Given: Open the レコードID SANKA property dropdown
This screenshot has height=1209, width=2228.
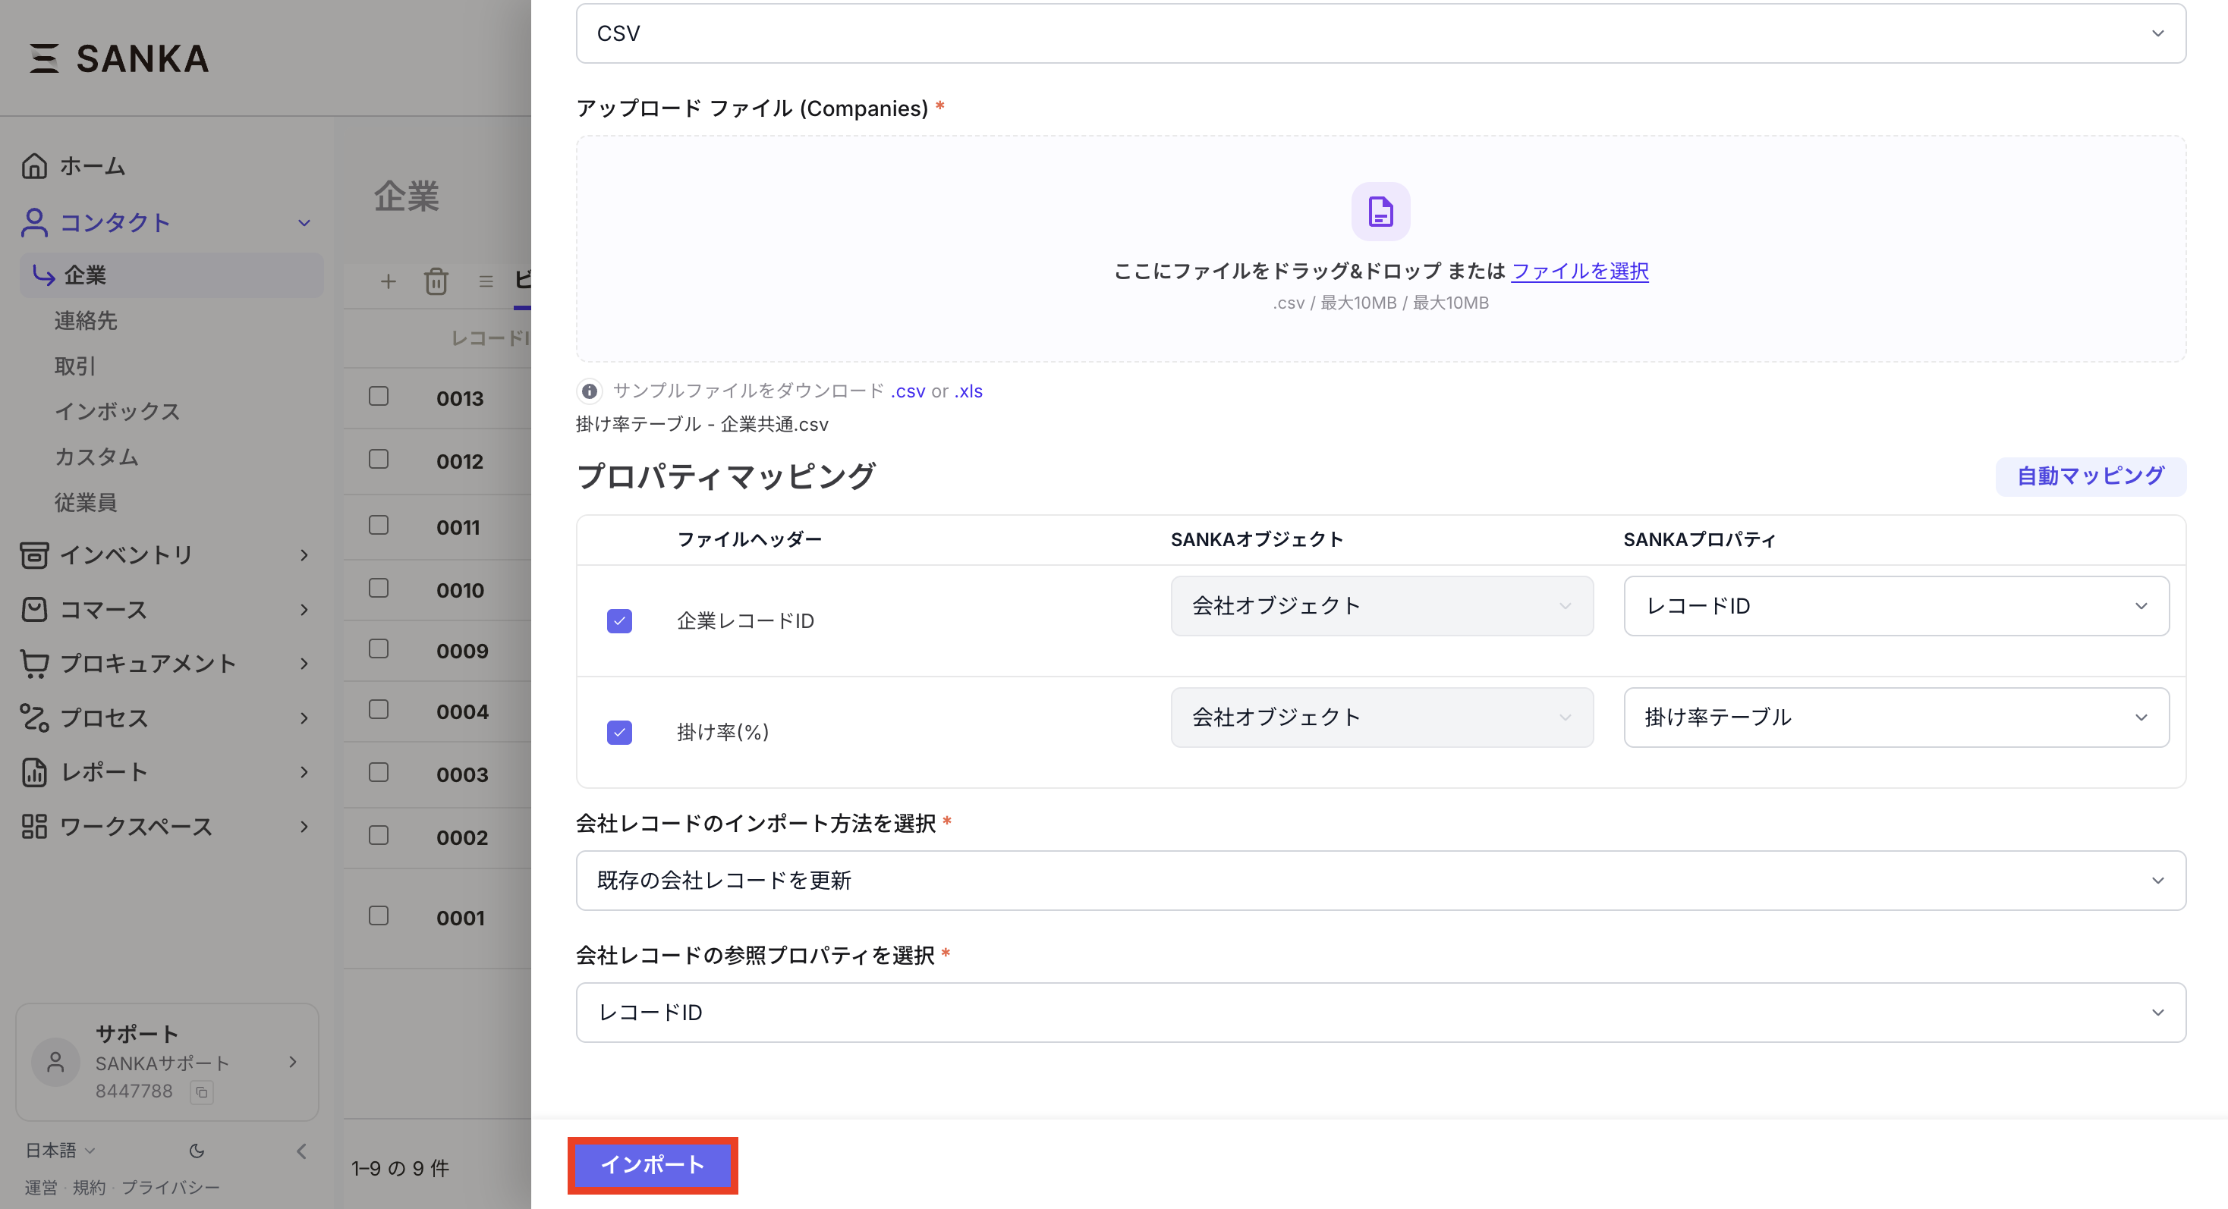Looking at the screenshot, I should pos(1895,606).
